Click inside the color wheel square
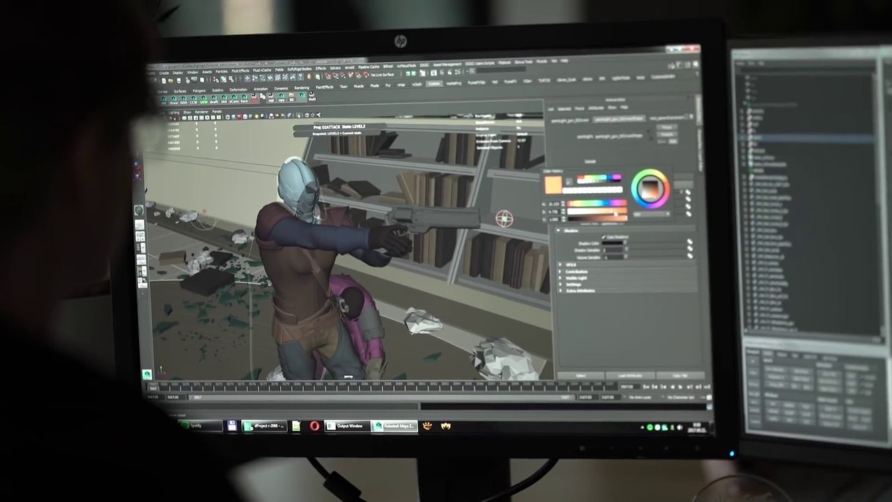This screenshot has height=502, width=892. 650,188
